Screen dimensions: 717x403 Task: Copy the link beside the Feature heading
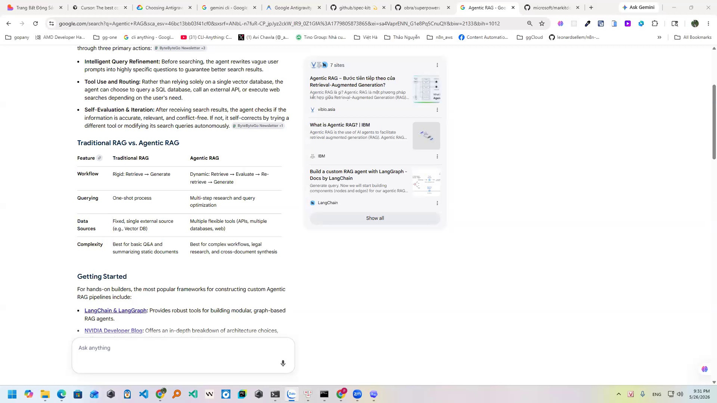(x=99, y=158)
